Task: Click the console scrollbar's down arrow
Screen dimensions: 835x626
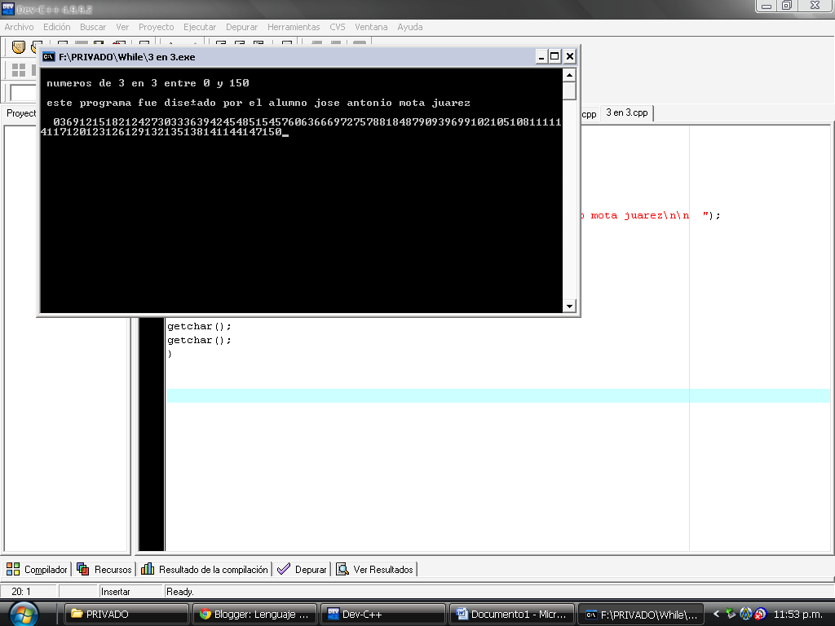Action: (x=569, y=306)
